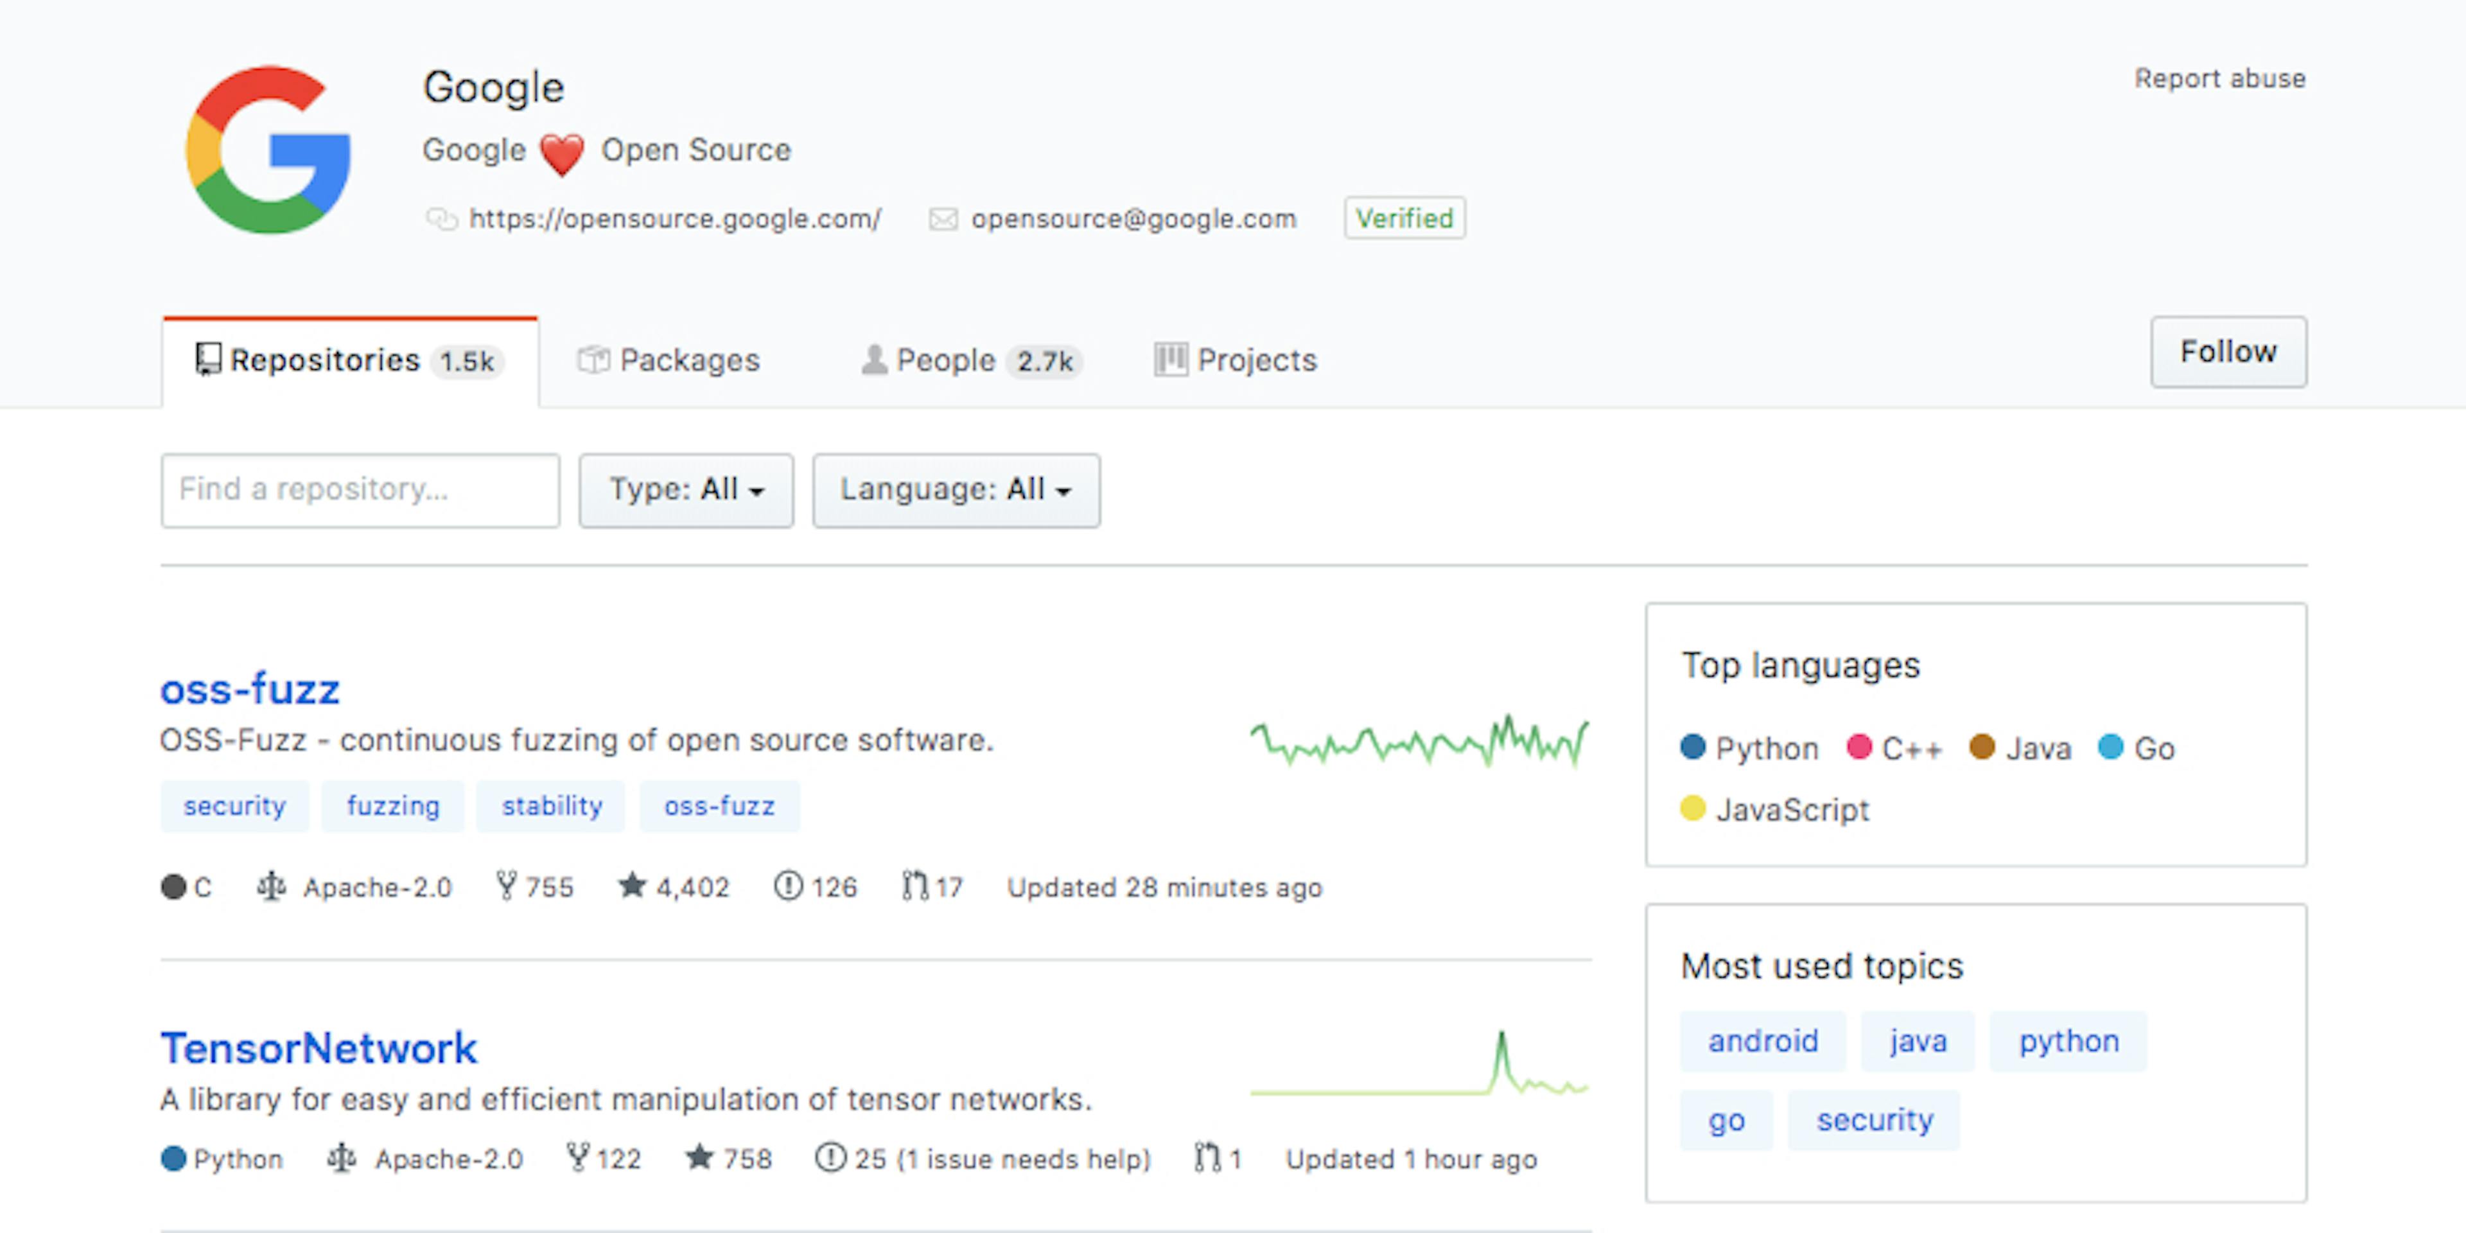Open the Type: All filter dropdown
The width and height of the screenshot is (2466, 1233).
685,490
